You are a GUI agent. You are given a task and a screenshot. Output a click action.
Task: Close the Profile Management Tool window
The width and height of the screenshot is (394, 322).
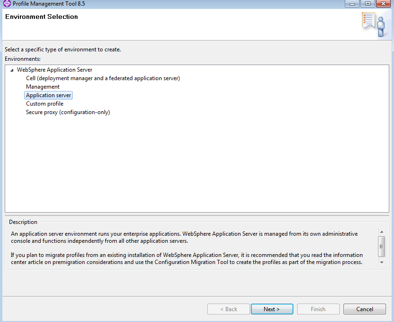pos(383,4)
